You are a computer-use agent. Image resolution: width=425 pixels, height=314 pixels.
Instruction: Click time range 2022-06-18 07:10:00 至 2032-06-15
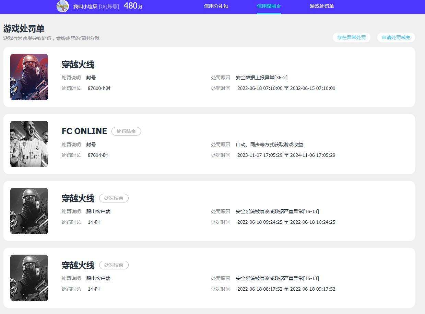point(286,88)
